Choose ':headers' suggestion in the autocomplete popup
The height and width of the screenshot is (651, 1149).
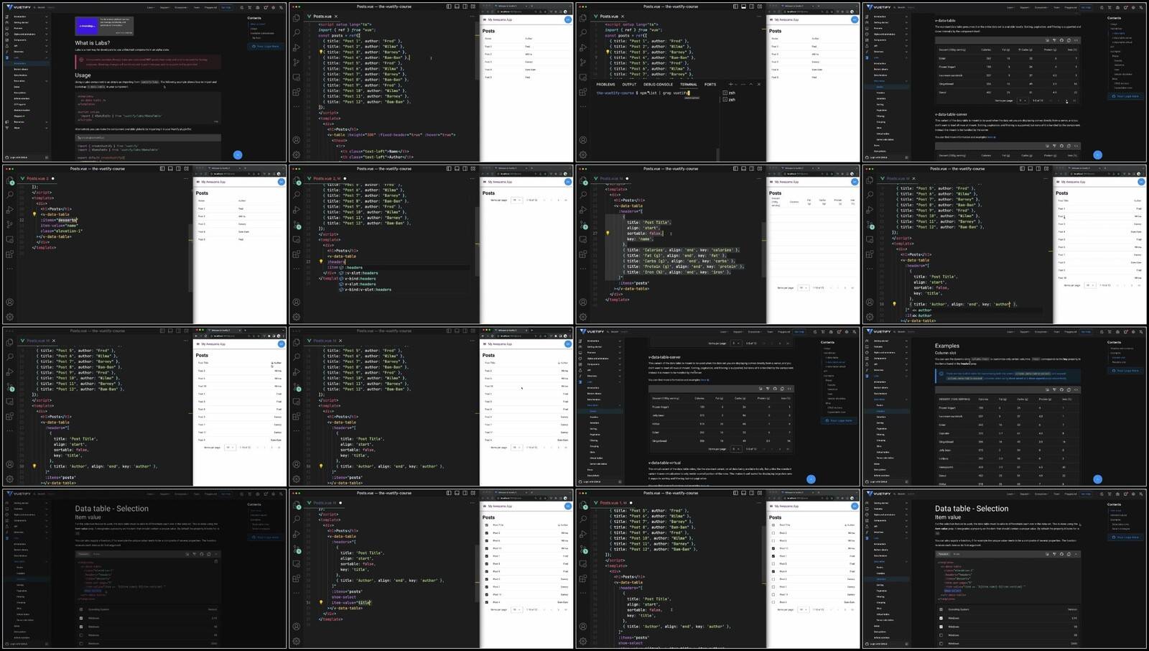pyautogui.click(x=354, y=267)
